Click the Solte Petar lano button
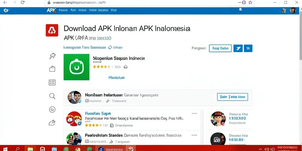 pos(232,97)
